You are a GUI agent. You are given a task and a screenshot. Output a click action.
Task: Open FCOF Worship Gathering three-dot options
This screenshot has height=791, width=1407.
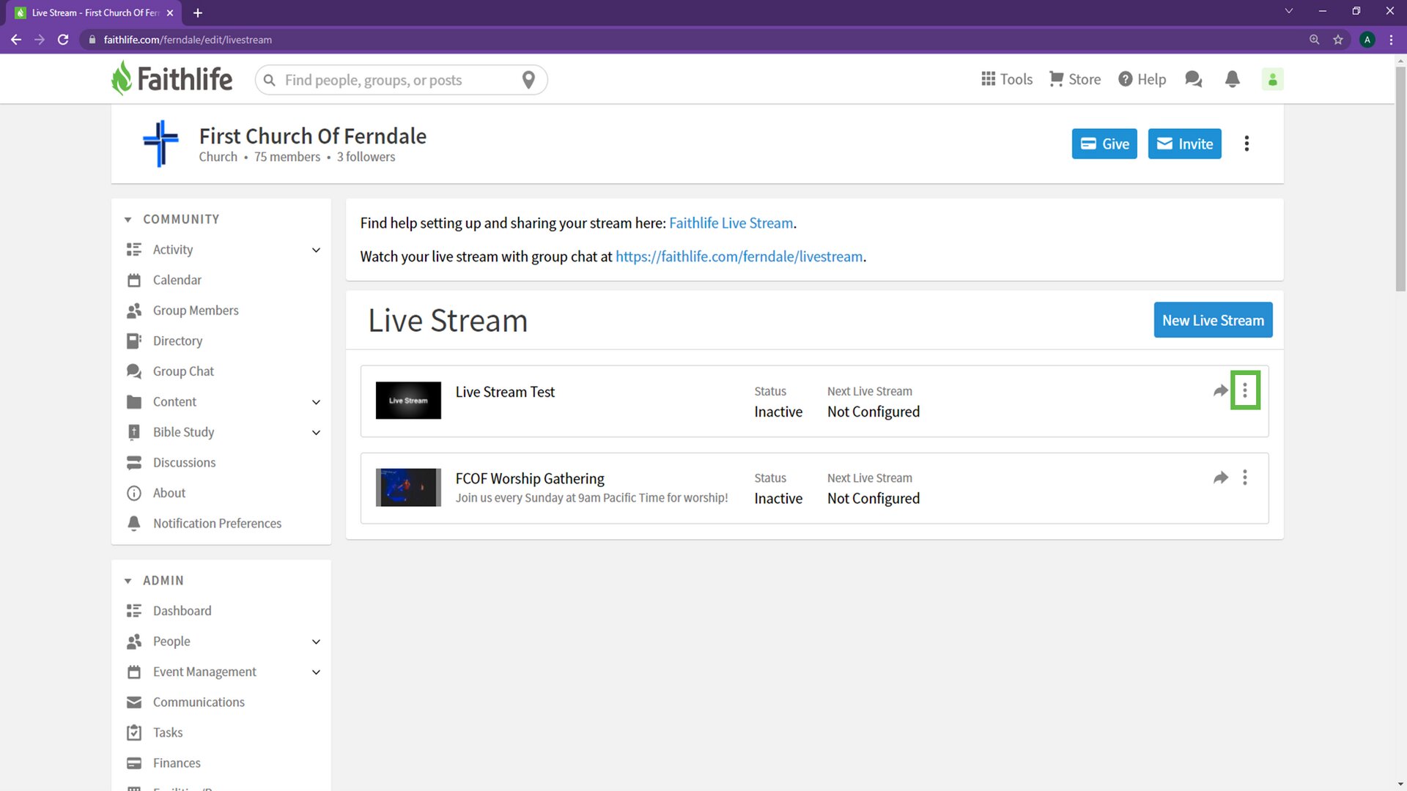1245,478
